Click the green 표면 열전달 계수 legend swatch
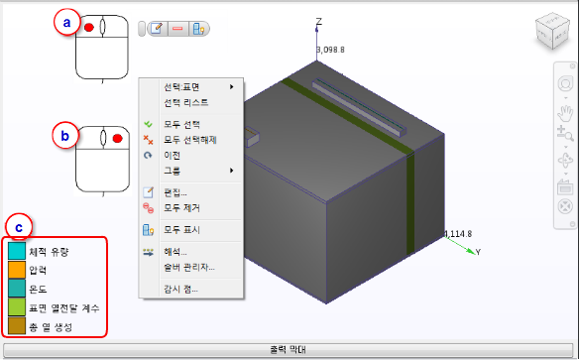 [17, 307]
